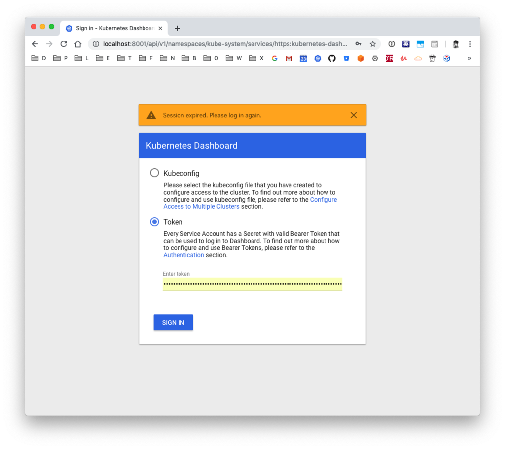Open the translate extension with the 英 icon

[x=406, y=44]
